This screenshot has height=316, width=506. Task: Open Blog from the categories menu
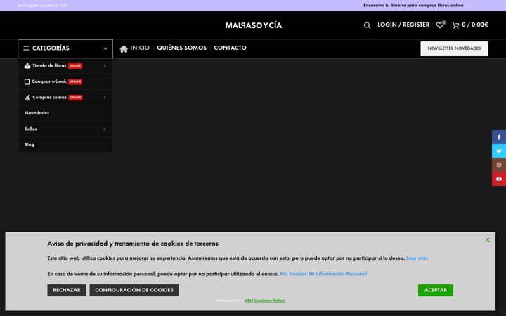[x=29, y=145]
